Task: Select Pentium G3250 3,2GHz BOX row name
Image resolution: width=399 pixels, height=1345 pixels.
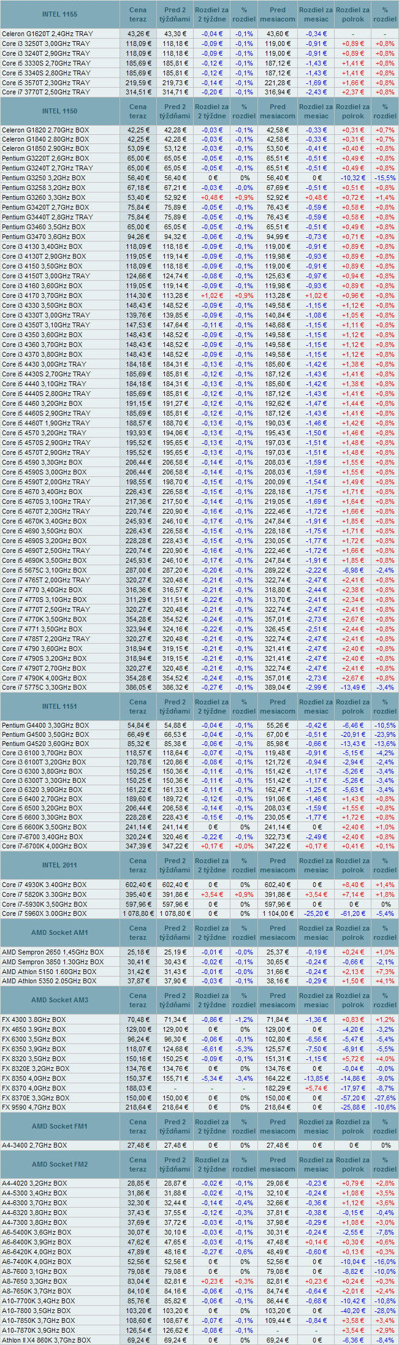Action: 44,178
